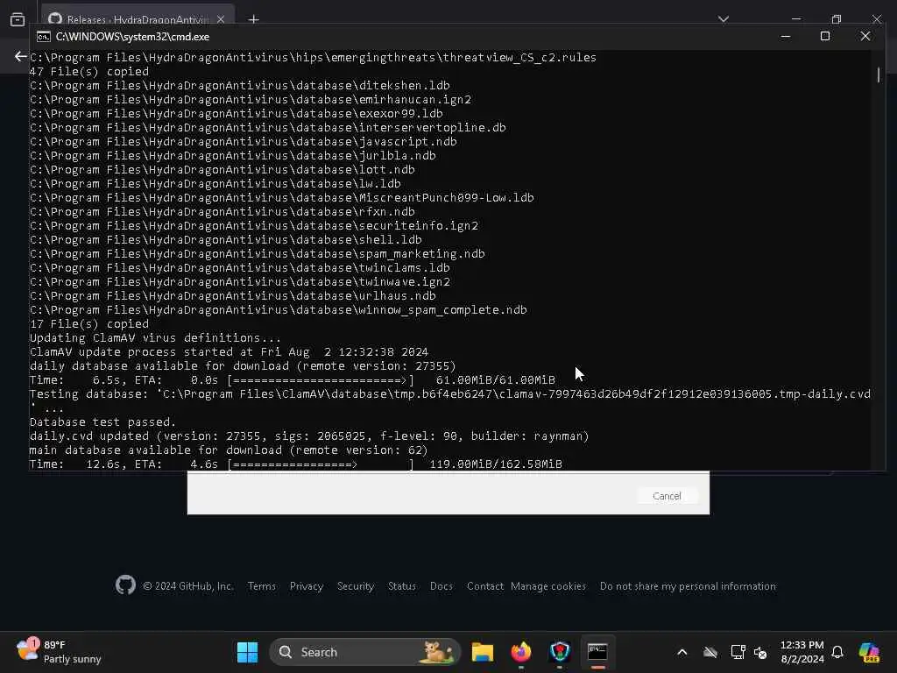
Task: Show hidden system tray icons
Action: (x=682, y=652)
